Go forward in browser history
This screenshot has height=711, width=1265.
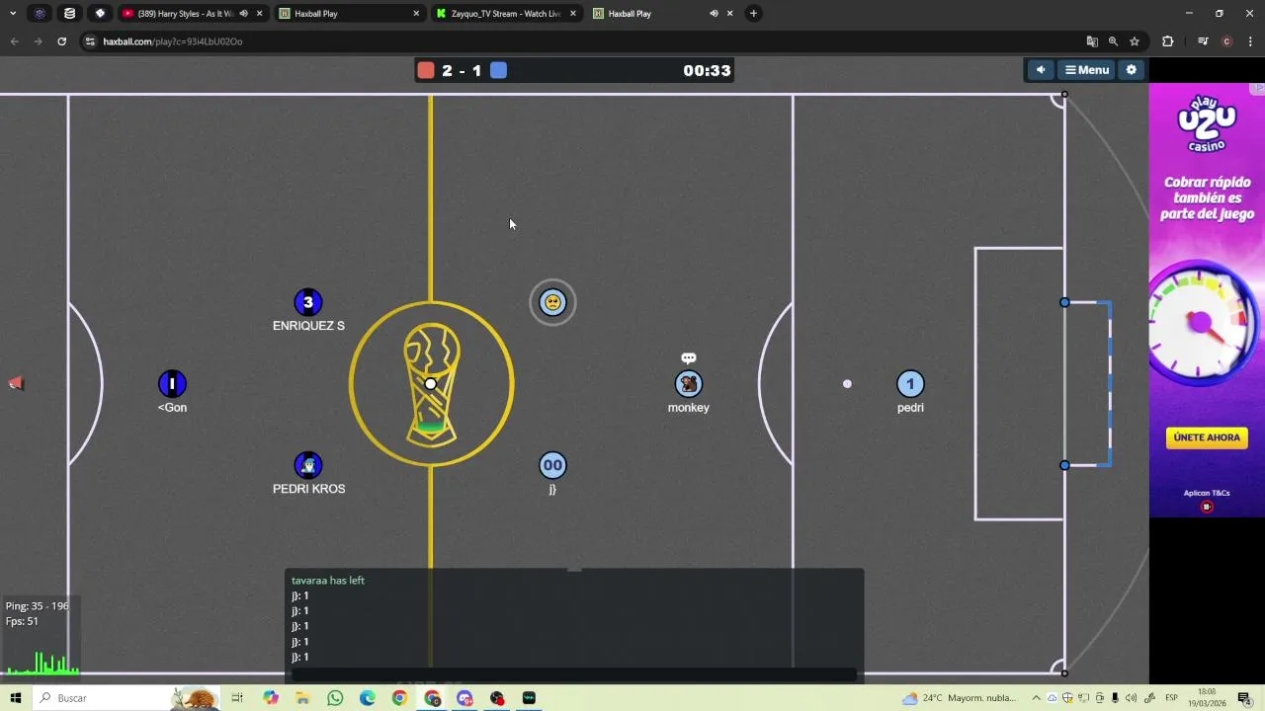coord(38,41)
